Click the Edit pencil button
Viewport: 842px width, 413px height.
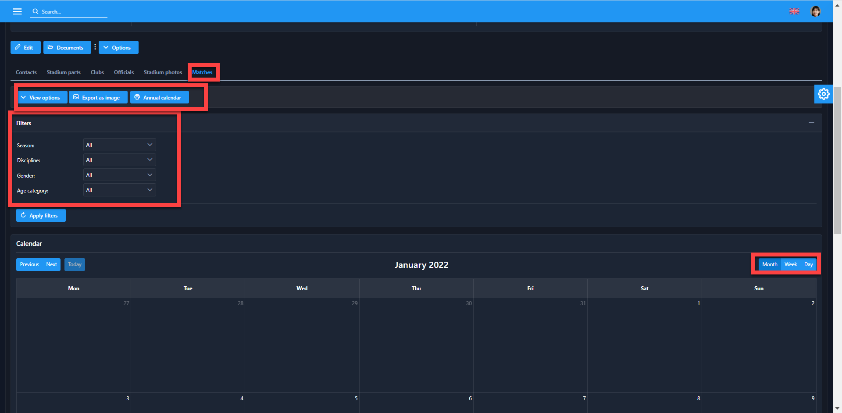(25, 47)
